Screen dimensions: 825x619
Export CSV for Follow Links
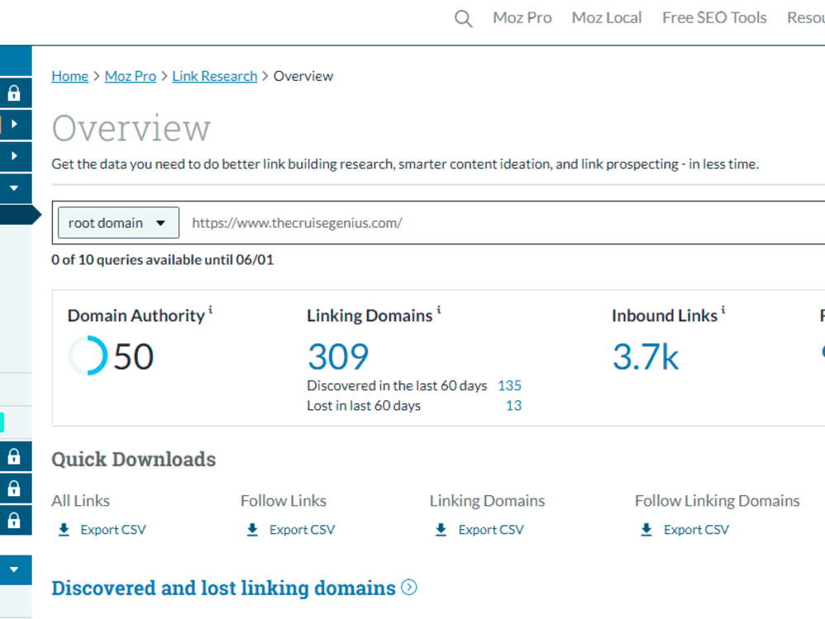(302, 530)
